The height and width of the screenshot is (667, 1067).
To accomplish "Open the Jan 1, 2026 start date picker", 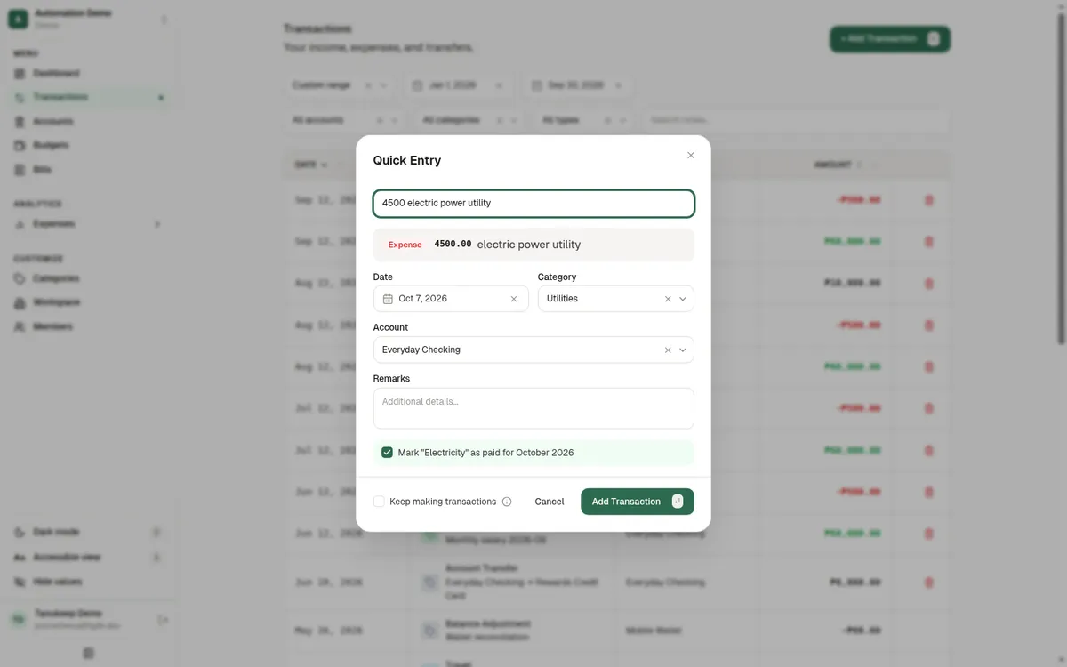I will [458, 85].
